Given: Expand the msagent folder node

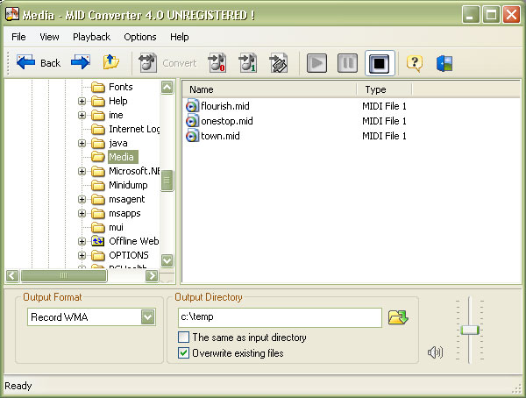Looking at the screenshot, I should click(82, 199).
